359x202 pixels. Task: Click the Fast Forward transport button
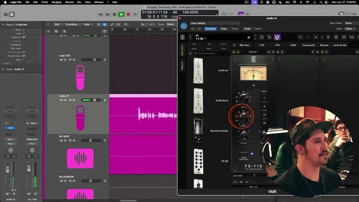[107, 14]
